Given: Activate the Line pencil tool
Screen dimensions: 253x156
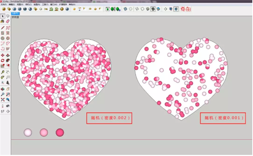Looking at the screenshot, I should 3,28.
